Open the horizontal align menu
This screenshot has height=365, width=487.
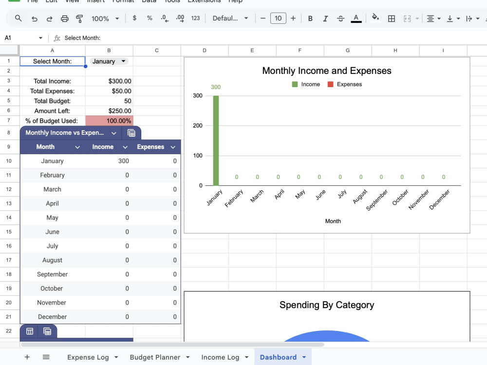pyautogui.click(x=433, y=18)
